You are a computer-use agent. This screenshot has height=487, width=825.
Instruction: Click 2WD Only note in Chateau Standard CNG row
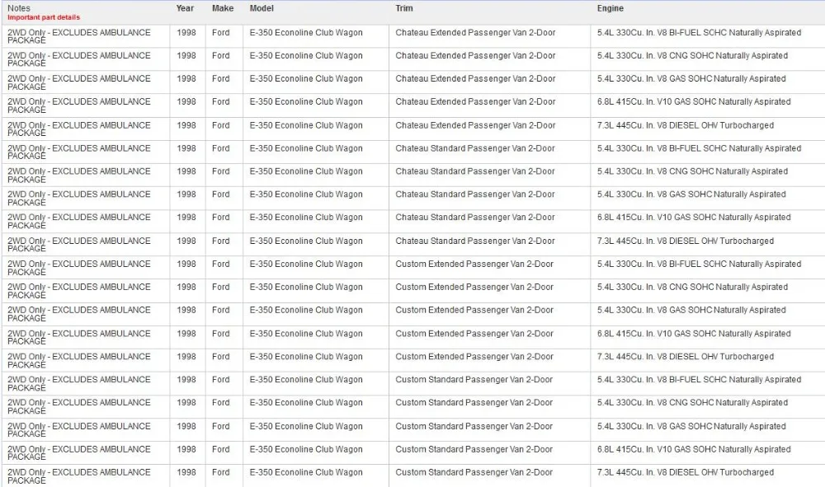click(79, 176)
